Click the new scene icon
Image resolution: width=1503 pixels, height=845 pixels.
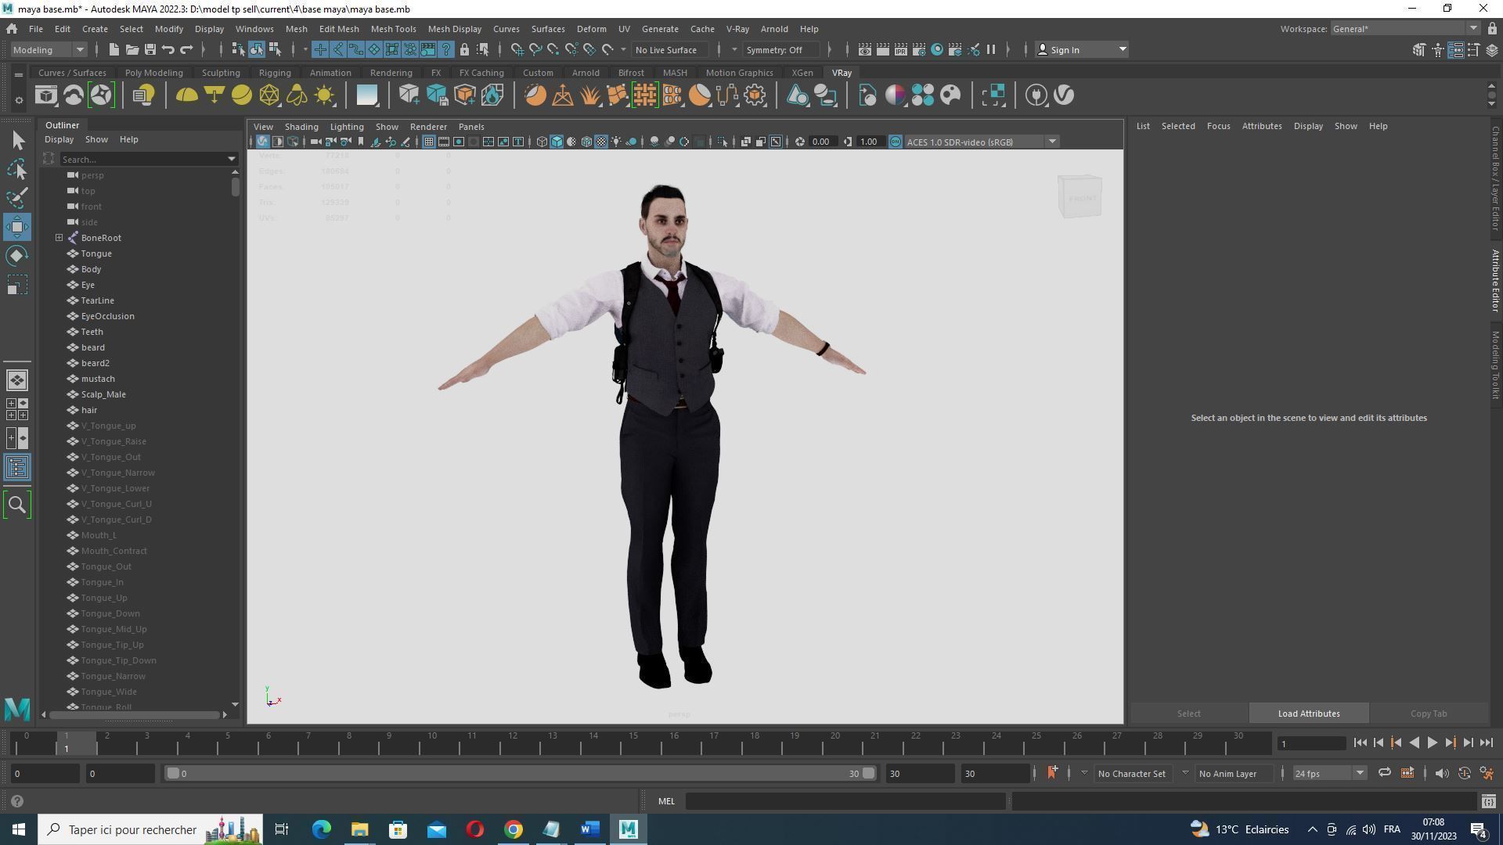pos(114,49)
